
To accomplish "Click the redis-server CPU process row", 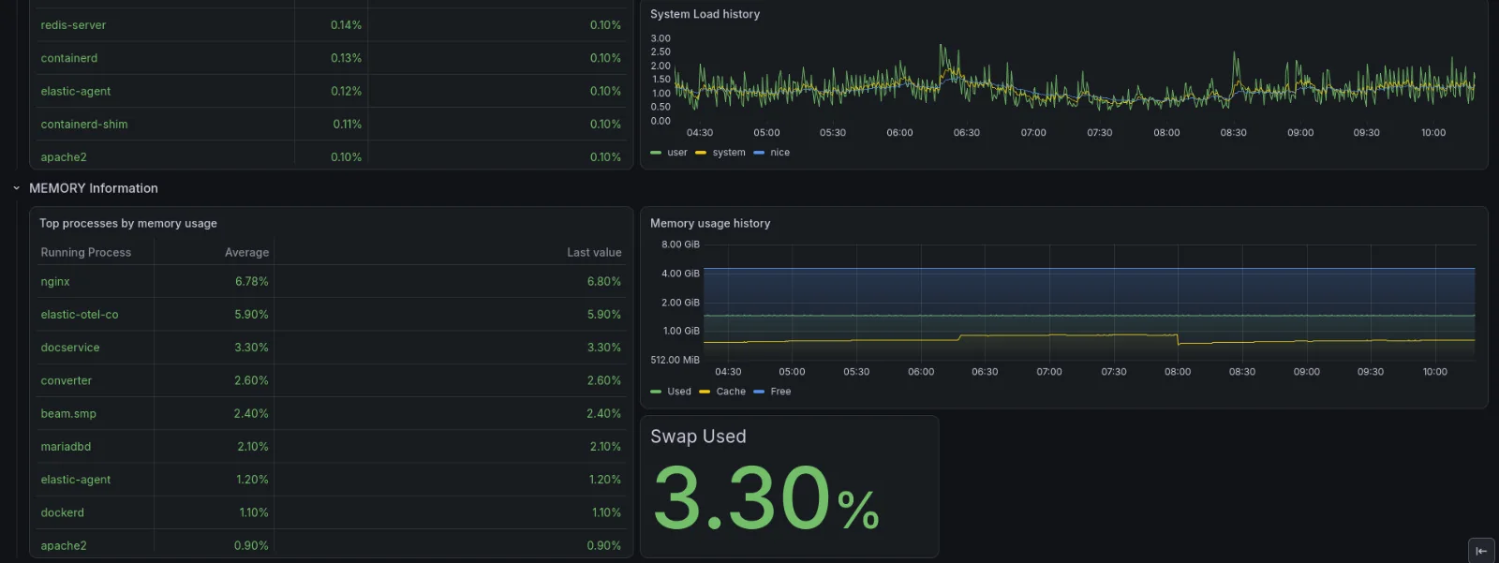I will coord(332,25).
